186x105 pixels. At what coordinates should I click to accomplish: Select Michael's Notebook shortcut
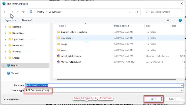[x=71, y=62]
